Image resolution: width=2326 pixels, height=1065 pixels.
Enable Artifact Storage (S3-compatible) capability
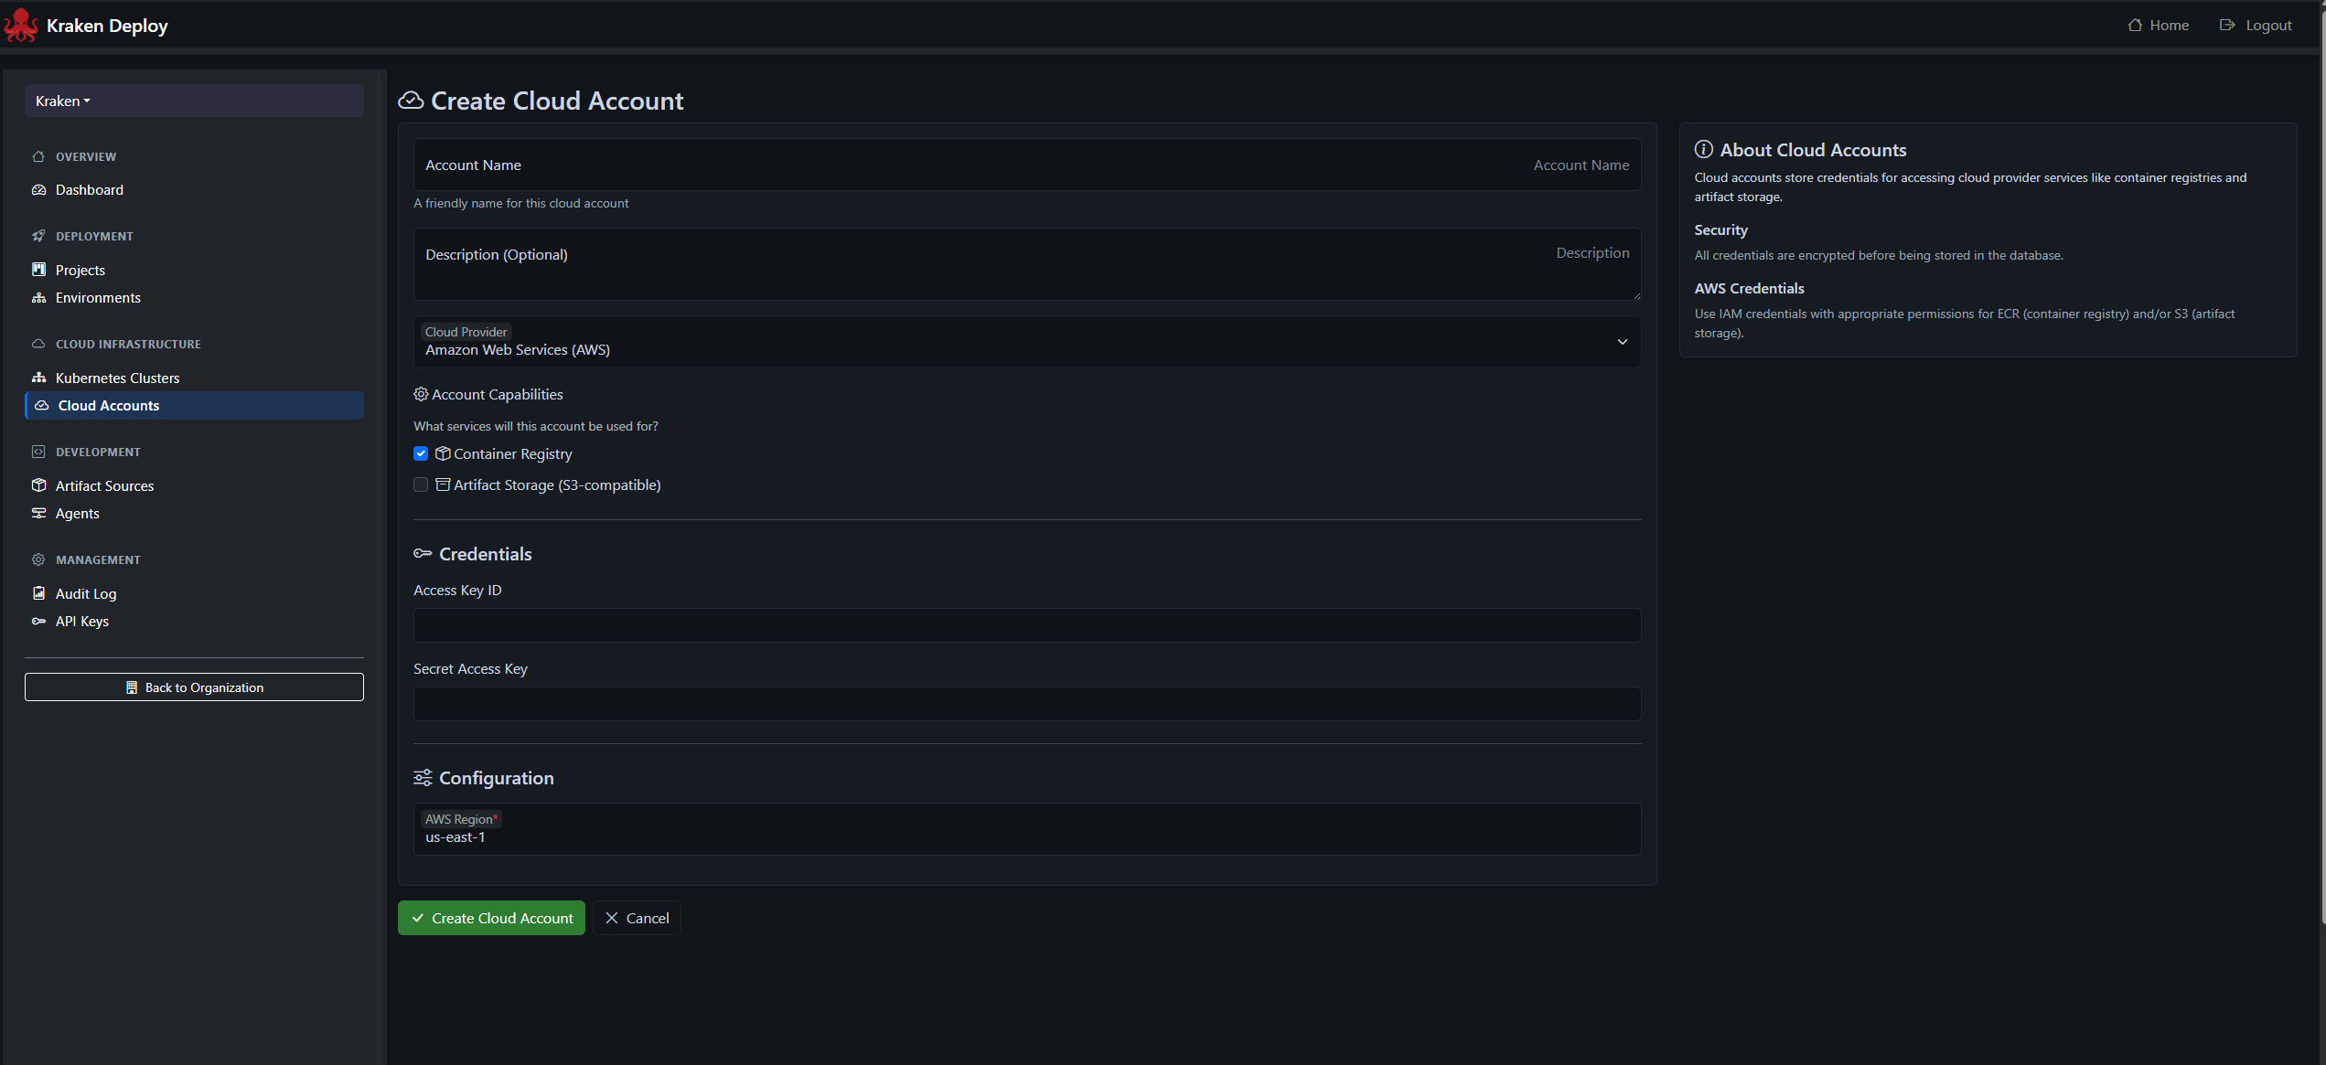pos(421,485)
